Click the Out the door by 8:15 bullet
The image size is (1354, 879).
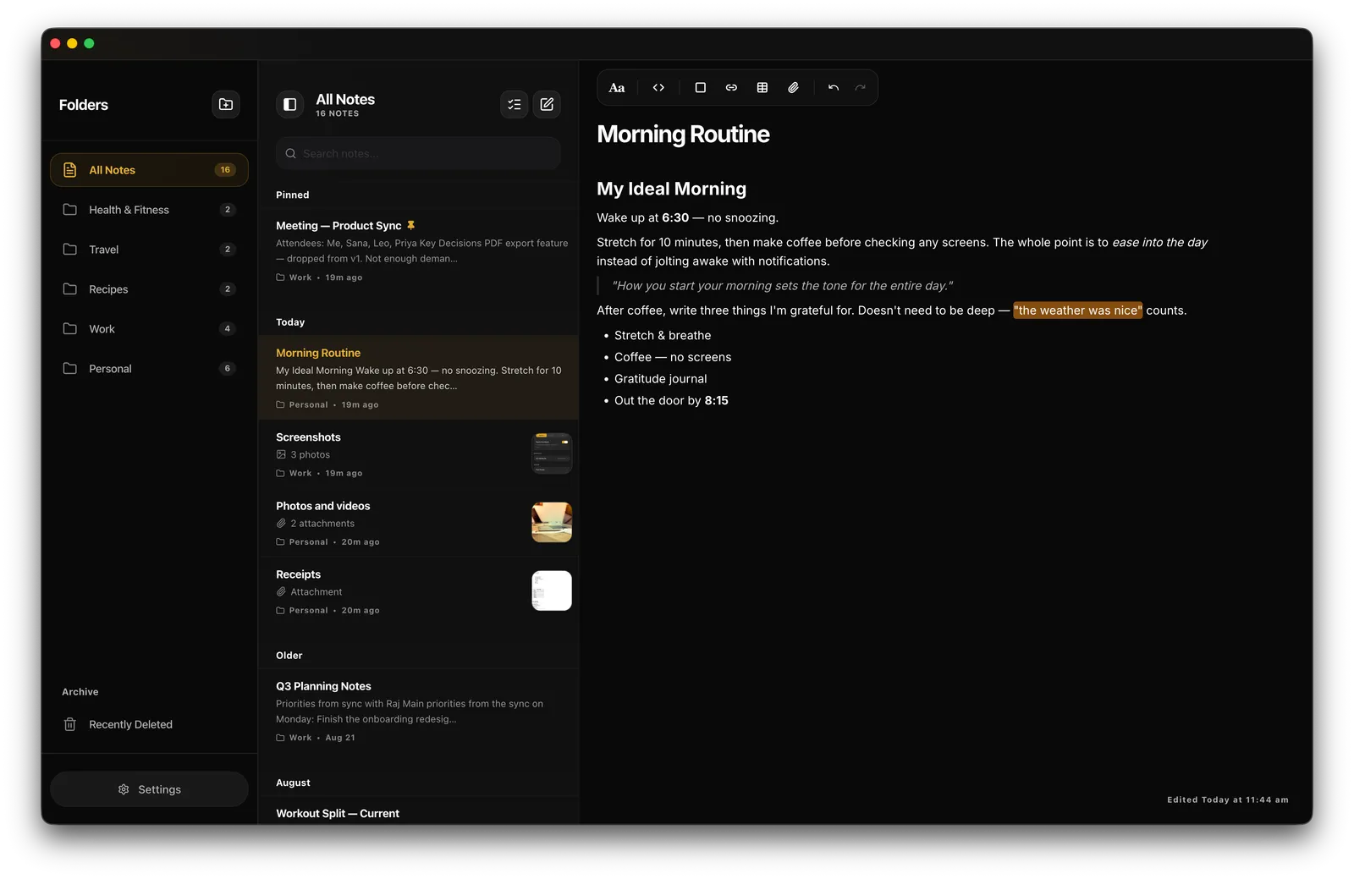coord(671,401)
